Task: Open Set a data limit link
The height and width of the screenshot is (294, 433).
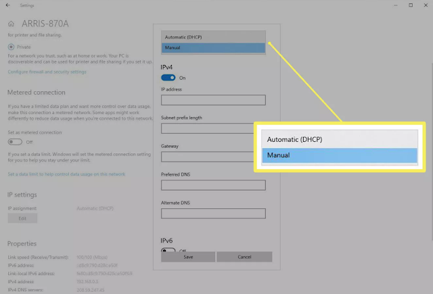Action: pos(66,174)
